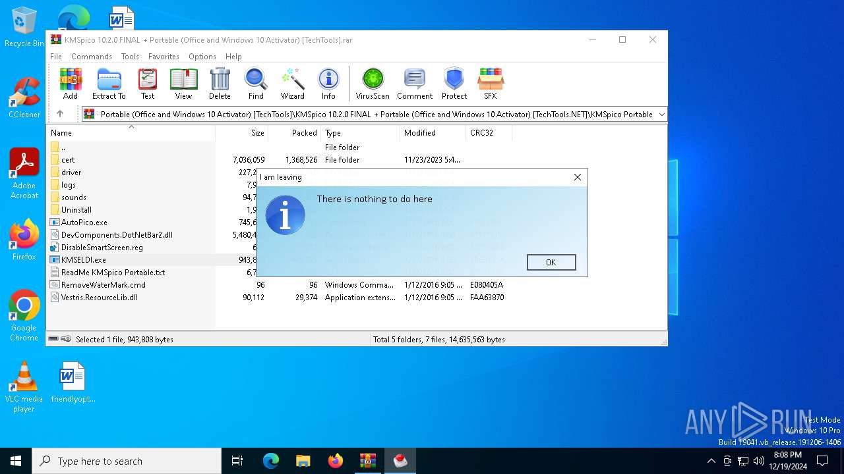Click the Comment toolbar icon
This screenshot has height=474, width=844.
click(x=415, y=84)
